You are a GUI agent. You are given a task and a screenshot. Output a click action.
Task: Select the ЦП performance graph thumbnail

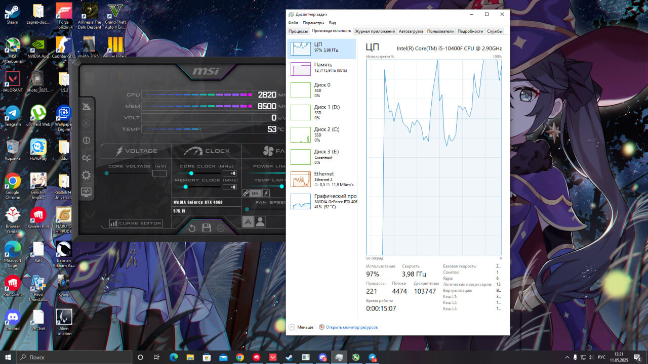click(300, 49)
